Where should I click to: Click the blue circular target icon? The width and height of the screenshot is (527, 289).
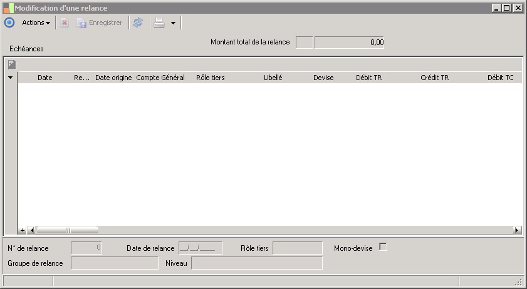pos(9,23)
